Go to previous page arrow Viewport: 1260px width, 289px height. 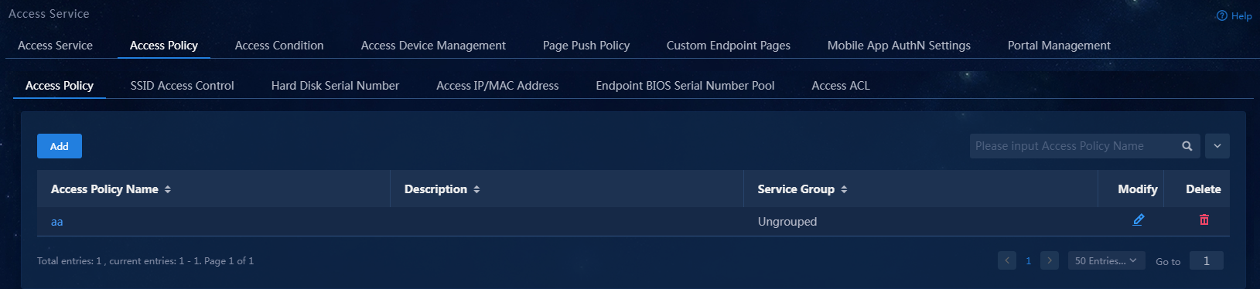tap(1007, 260)
